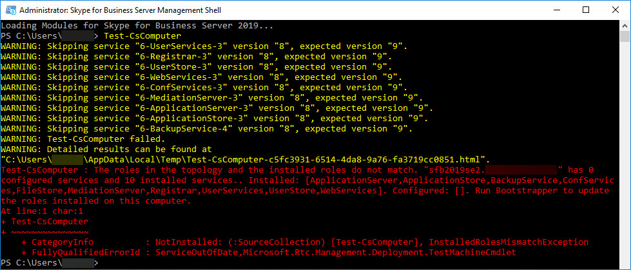Click the "At line:1 char:1" text
631x270 pixels.
43,211
